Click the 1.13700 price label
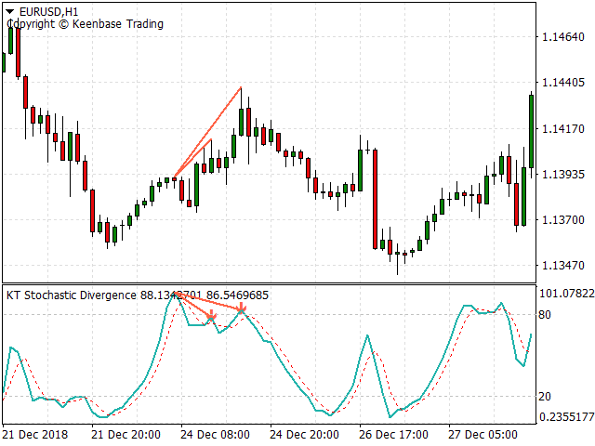The width and height of the screenshot is (595, 446). [563, 220]
